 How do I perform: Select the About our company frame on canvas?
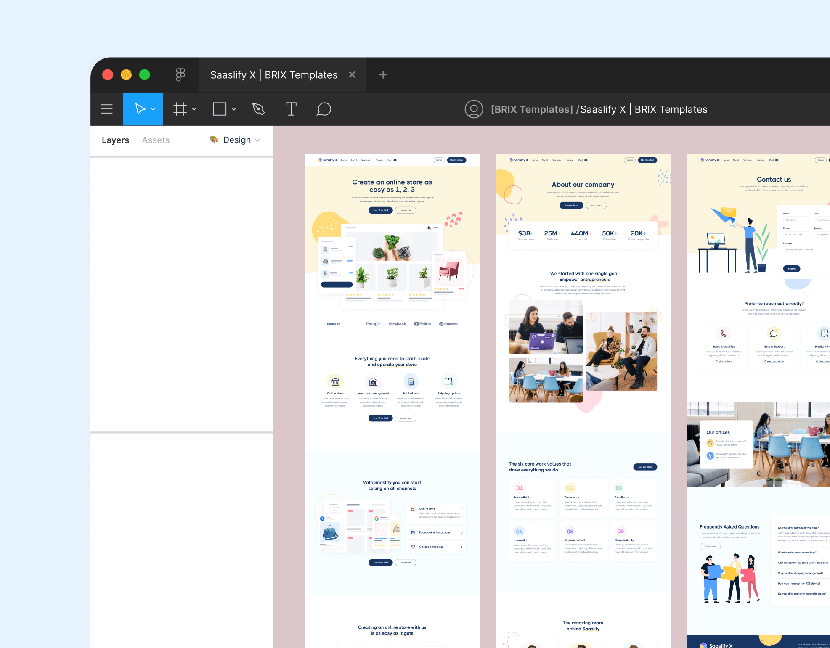tap(583, 185)
